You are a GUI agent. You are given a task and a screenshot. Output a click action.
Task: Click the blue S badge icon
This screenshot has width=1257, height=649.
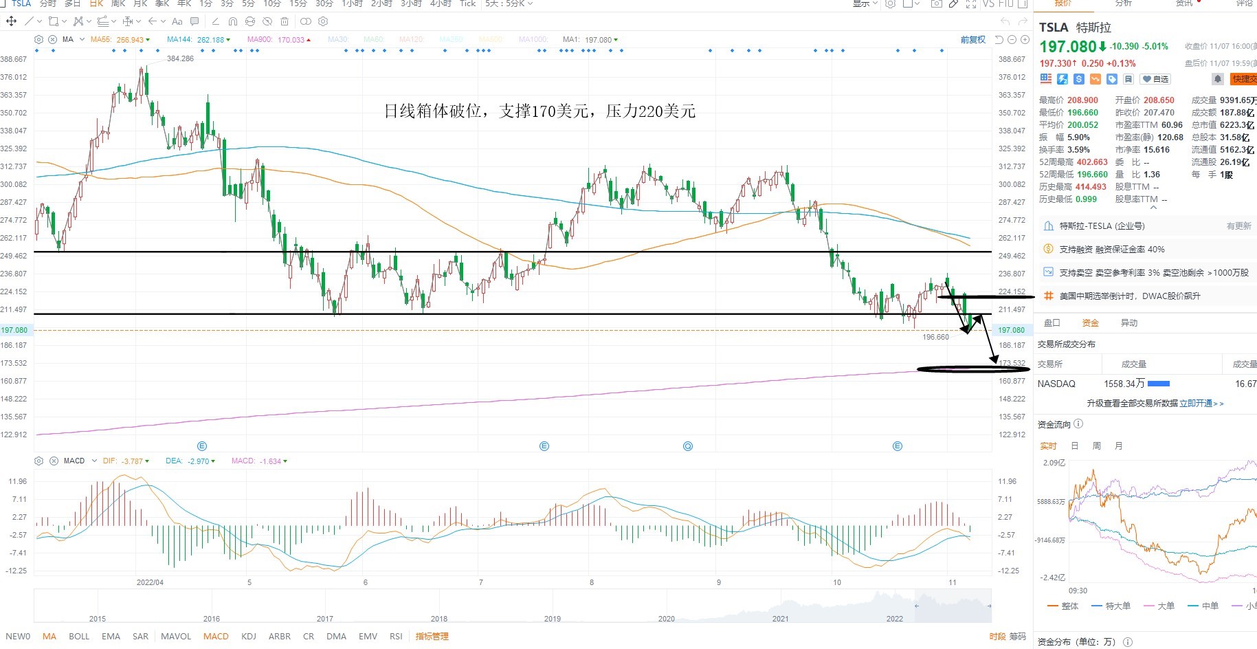1079,79
